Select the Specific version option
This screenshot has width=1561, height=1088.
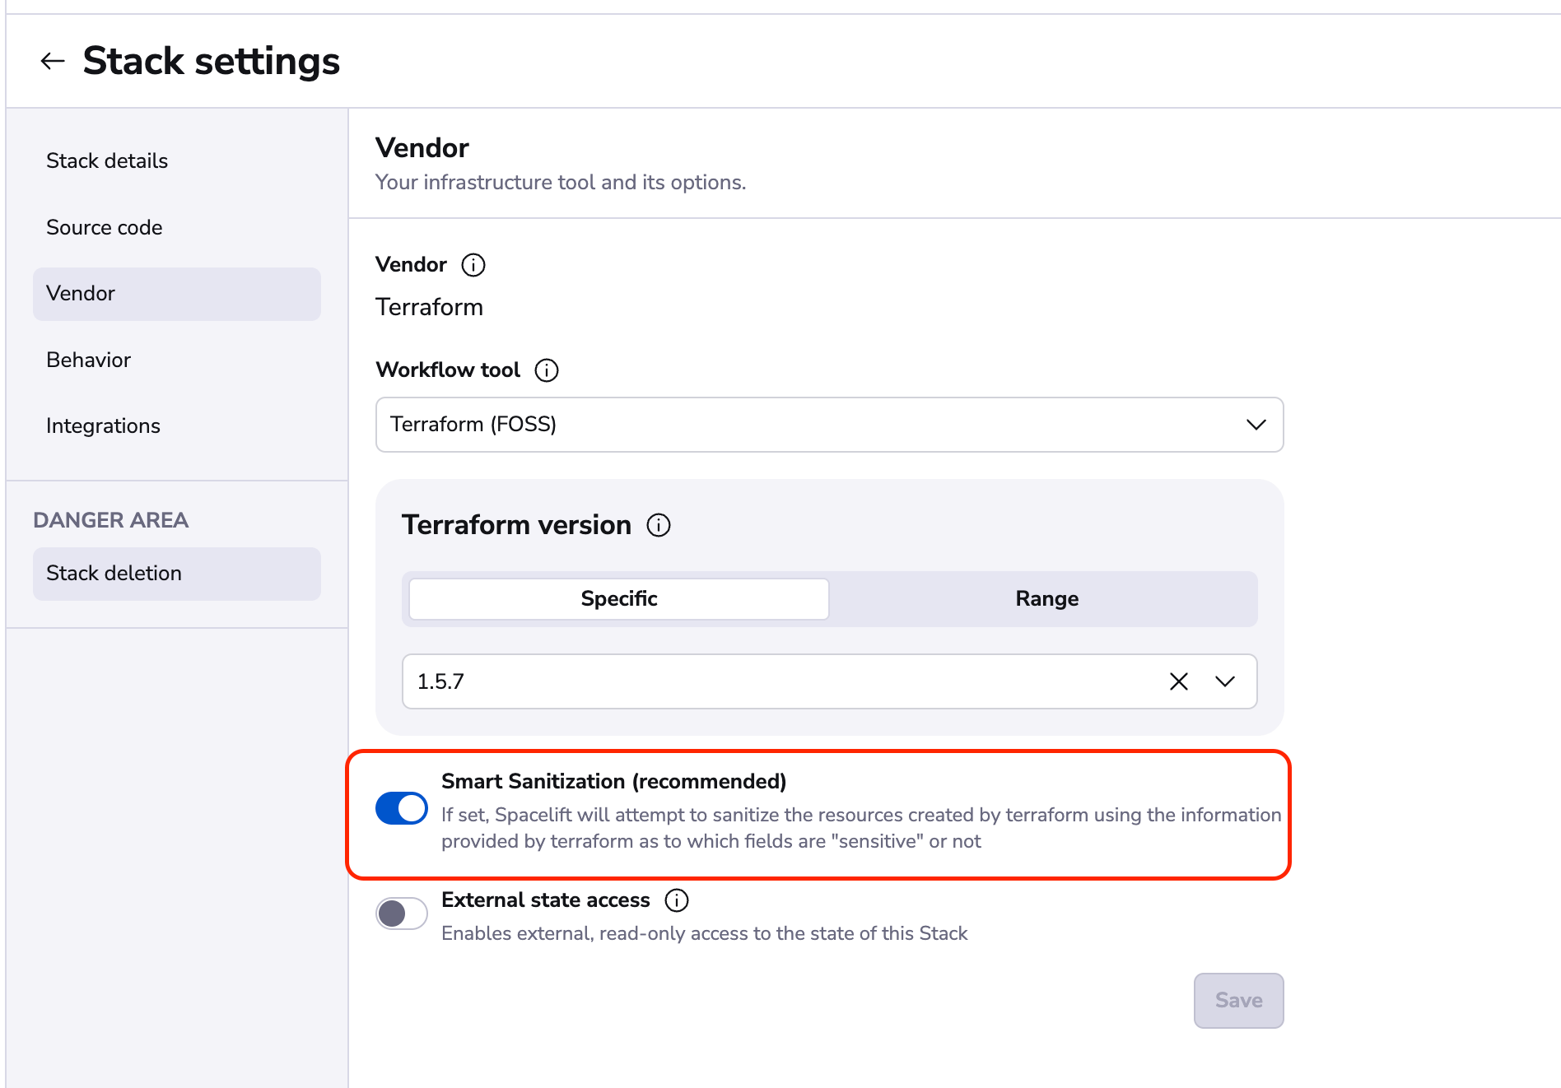click(619, 599)
